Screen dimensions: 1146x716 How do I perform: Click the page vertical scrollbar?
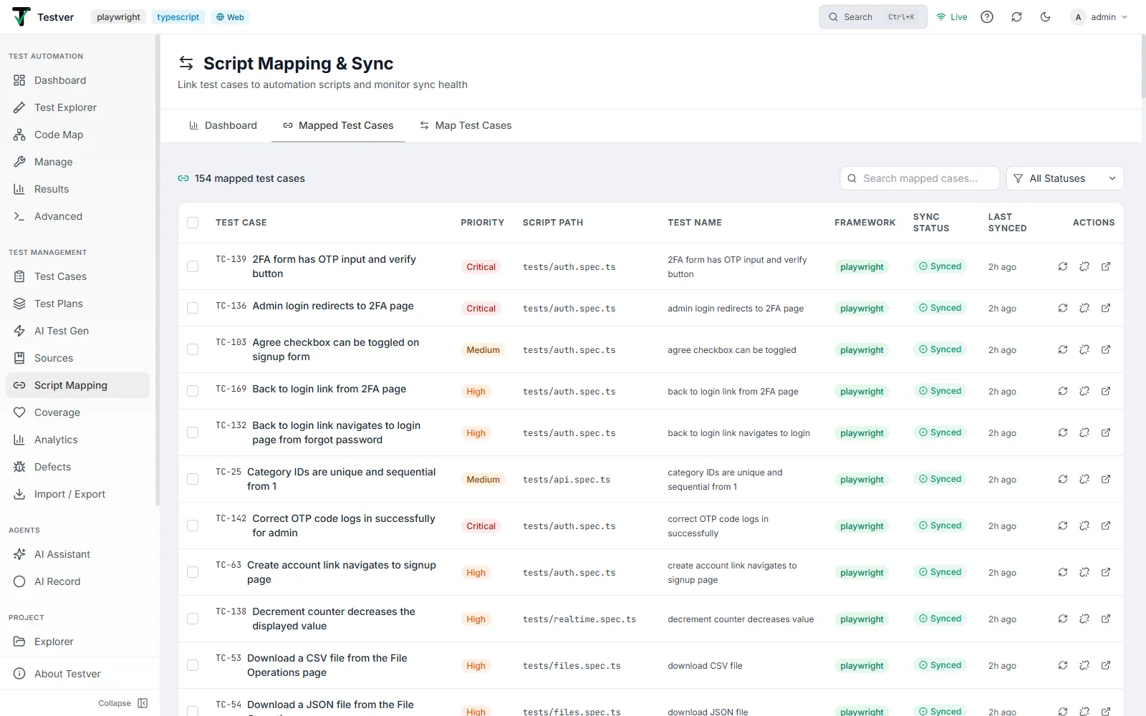1143,66
